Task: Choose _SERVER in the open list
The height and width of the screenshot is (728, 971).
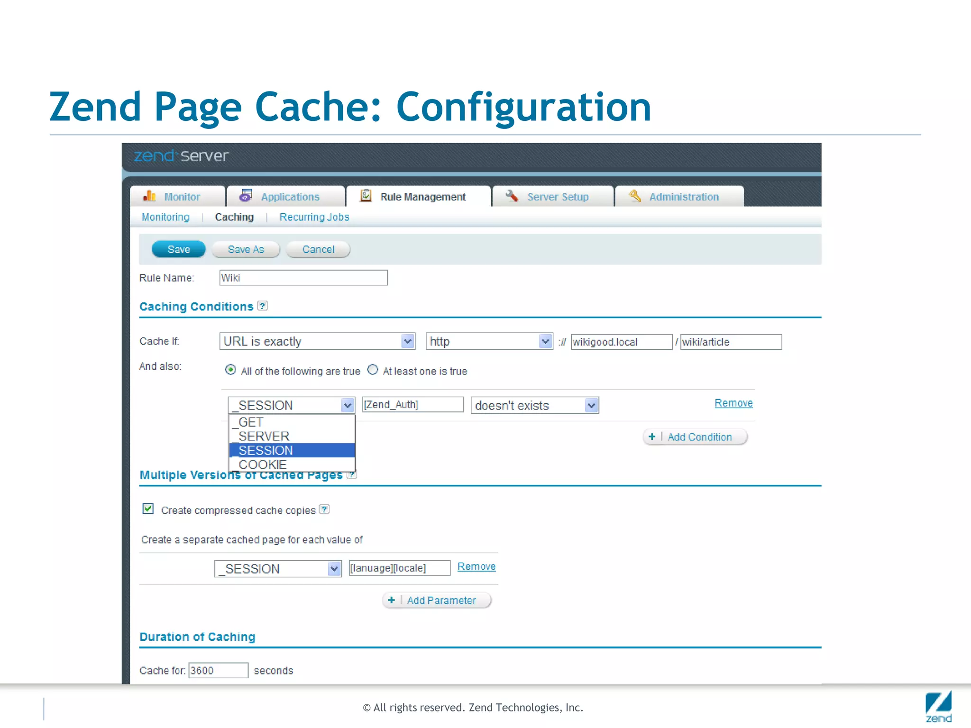Action: coord(292,436)
